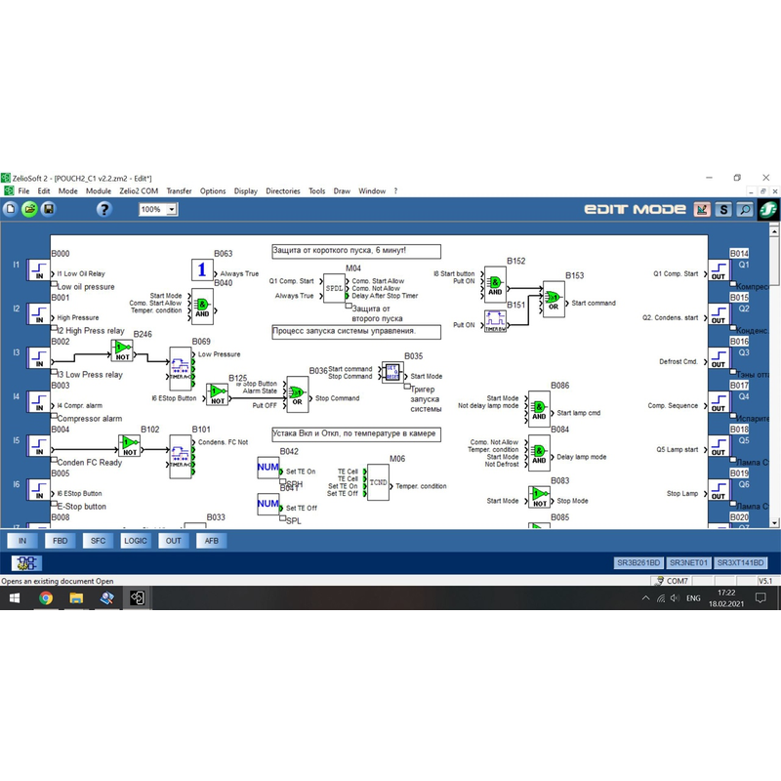Screen dimensions: 781x781
Task: Open Help with the question mark icon
Action: 104,209
